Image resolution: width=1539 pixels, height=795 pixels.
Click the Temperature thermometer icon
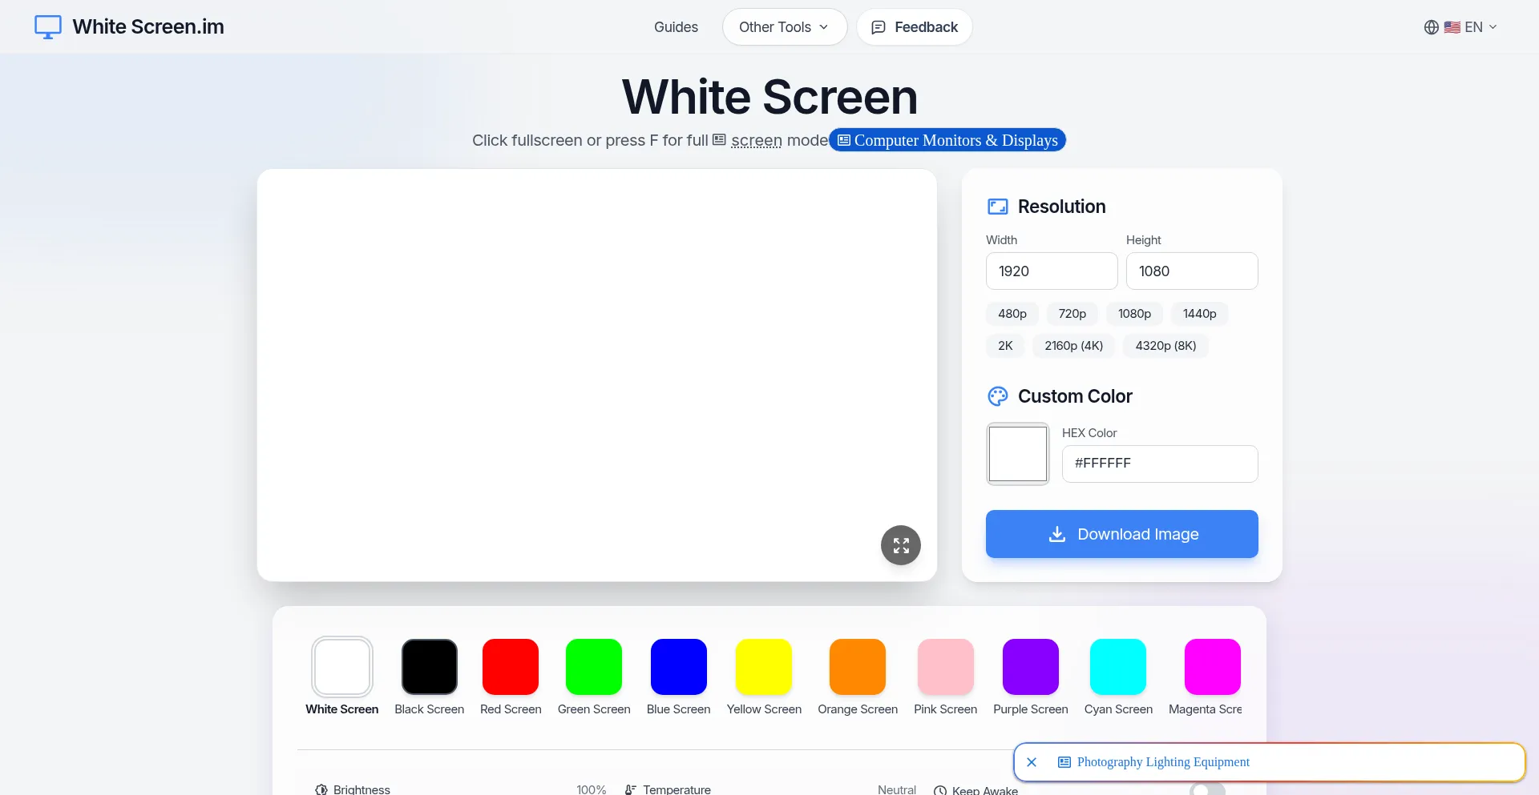[631, 789]
